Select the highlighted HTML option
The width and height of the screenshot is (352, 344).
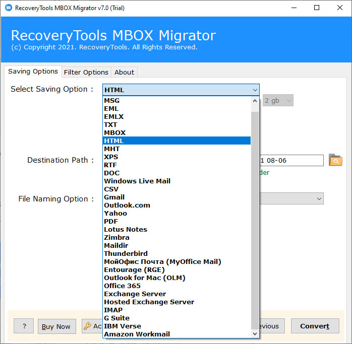coord(177,141)
